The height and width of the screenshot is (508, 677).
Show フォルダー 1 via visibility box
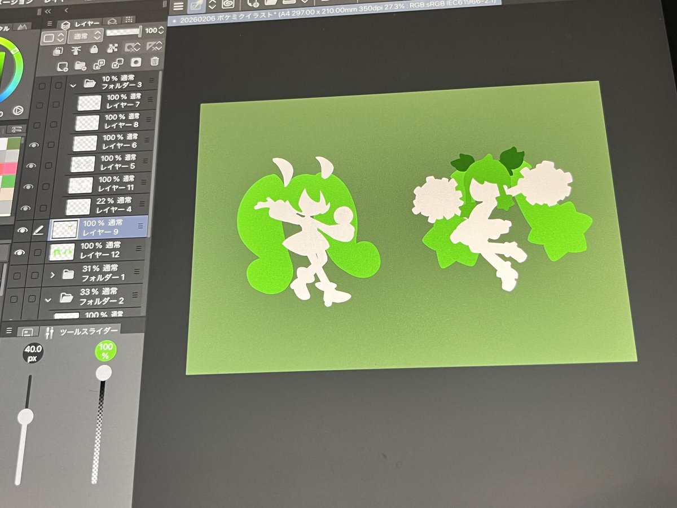coord(16,275)
